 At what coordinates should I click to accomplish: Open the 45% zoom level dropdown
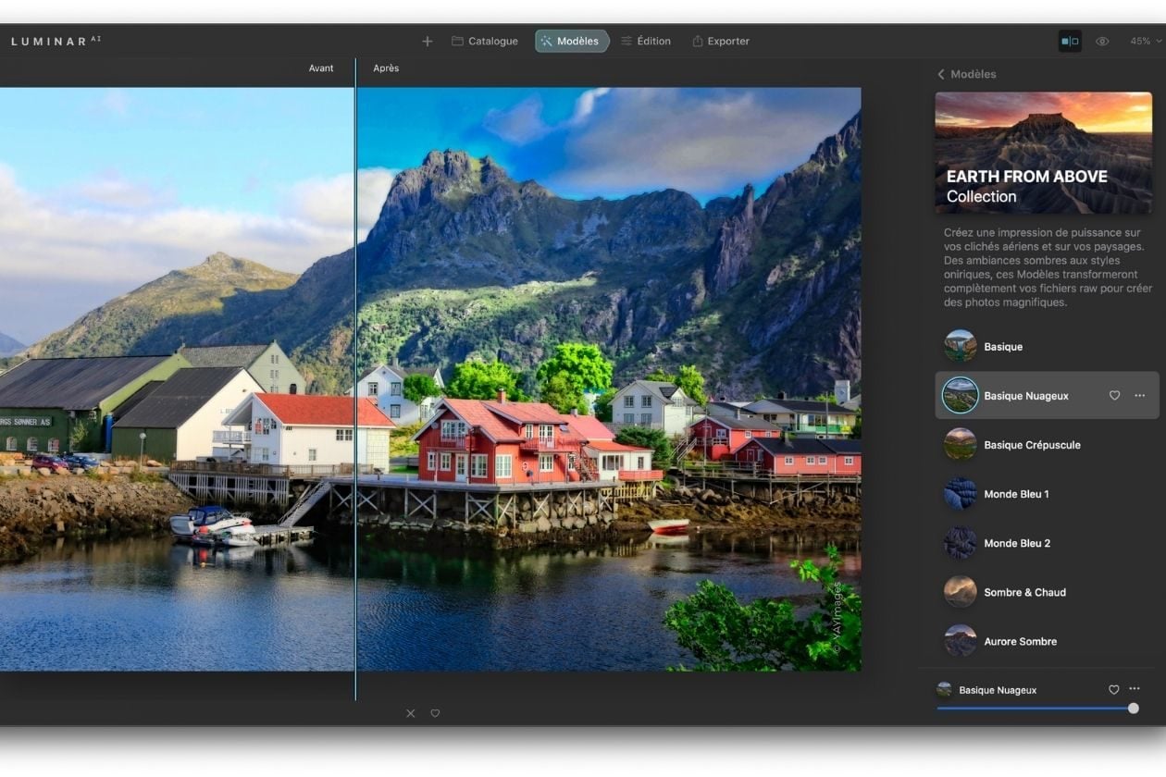[1145, 42]
